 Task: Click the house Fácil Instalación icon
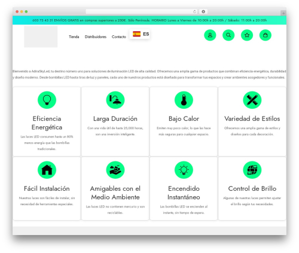tap(47, 170)
